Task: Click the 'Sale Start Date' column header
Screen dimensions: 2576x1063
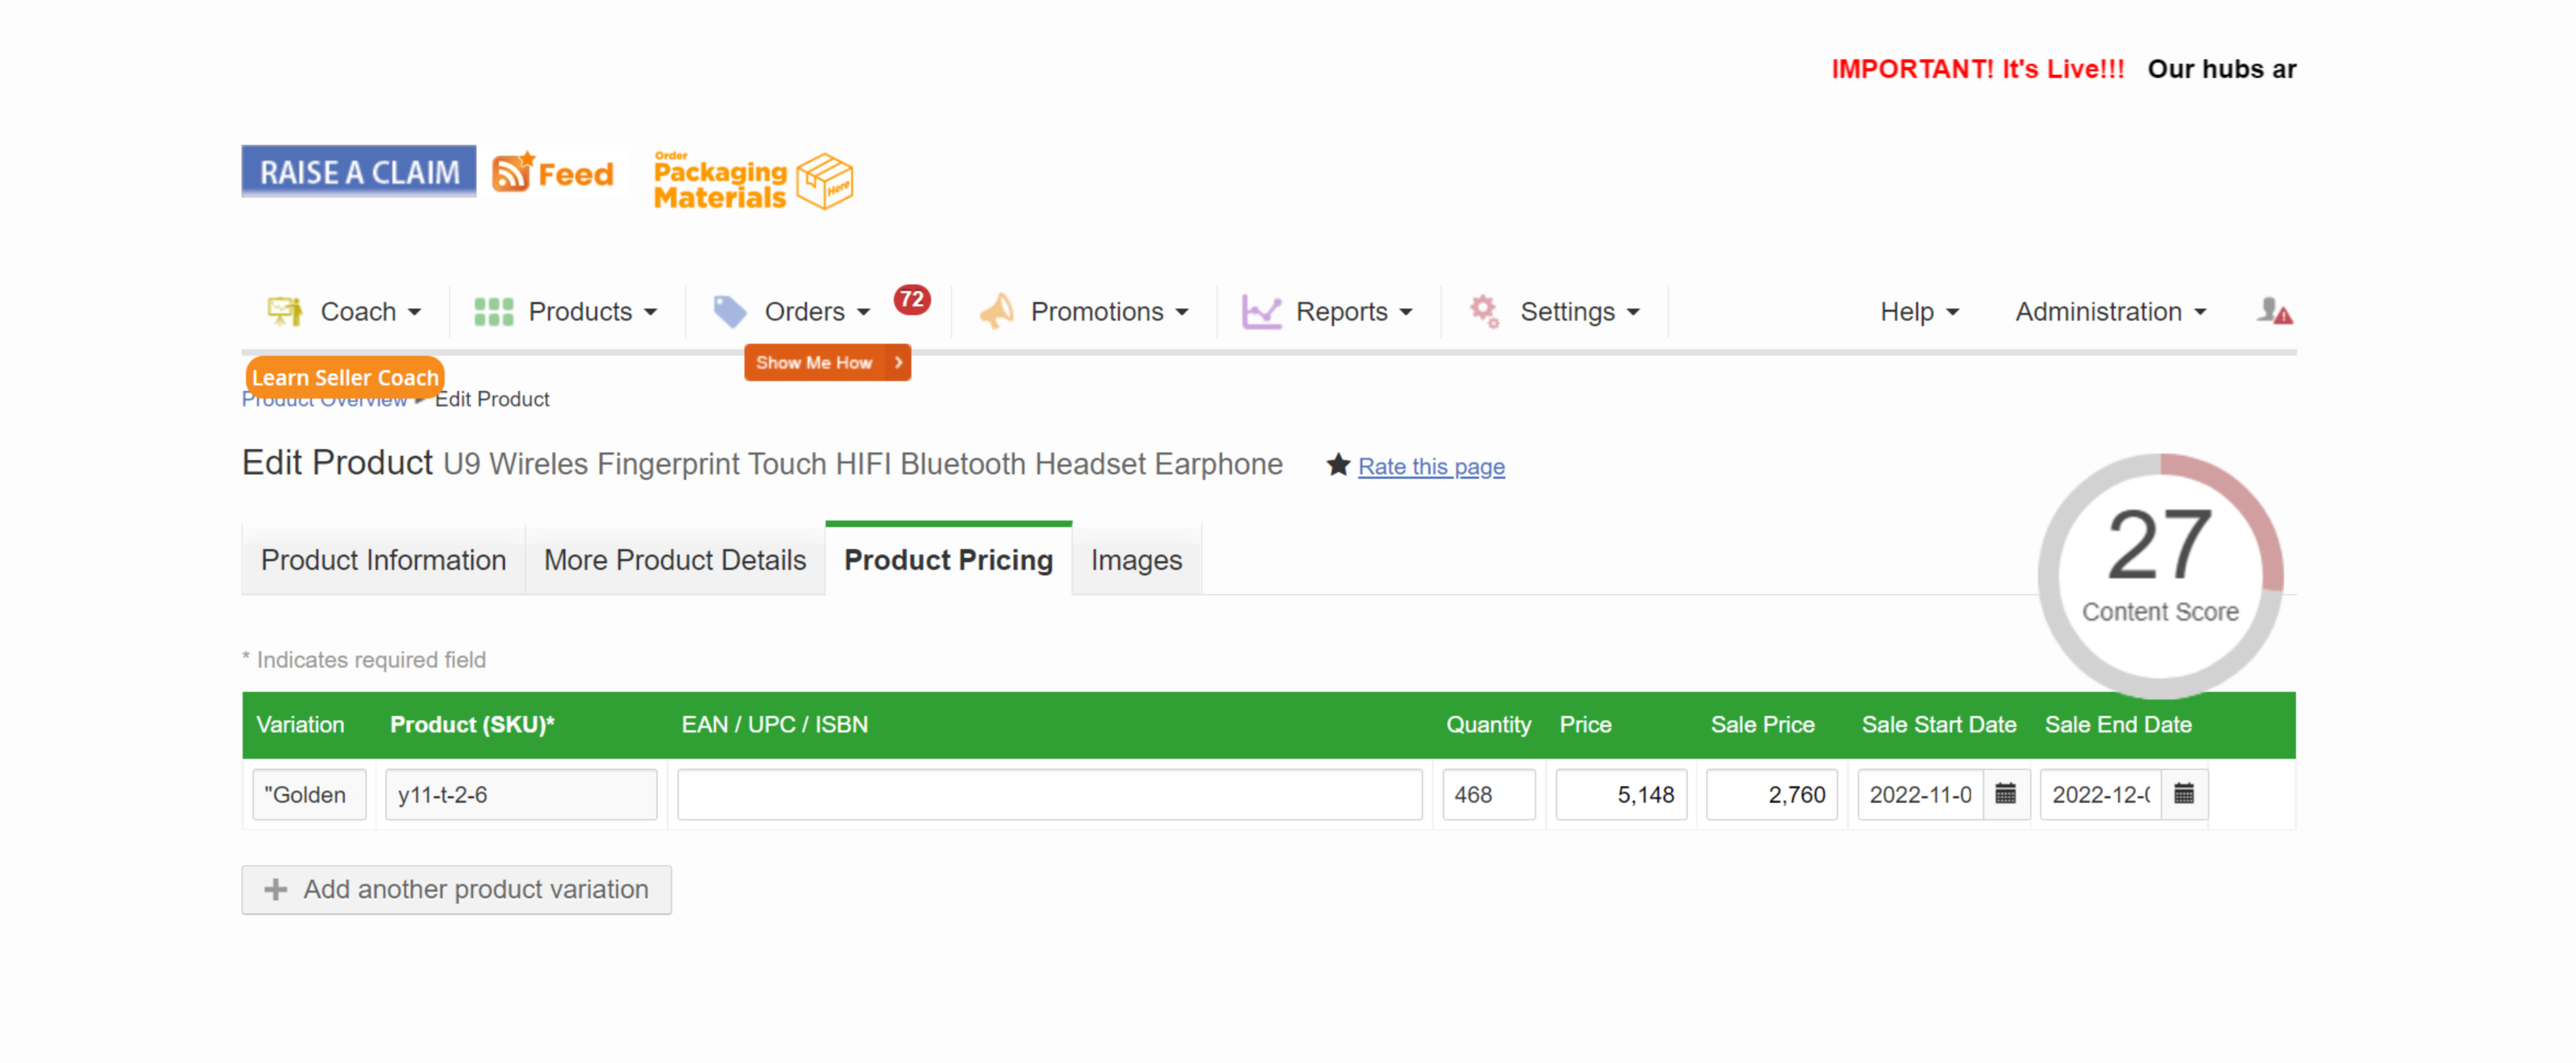Action: click(1938, 724)
